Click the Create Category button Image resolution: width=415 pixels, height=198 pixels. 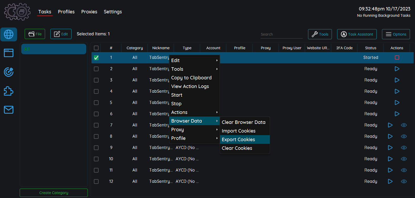pos(54,193)
